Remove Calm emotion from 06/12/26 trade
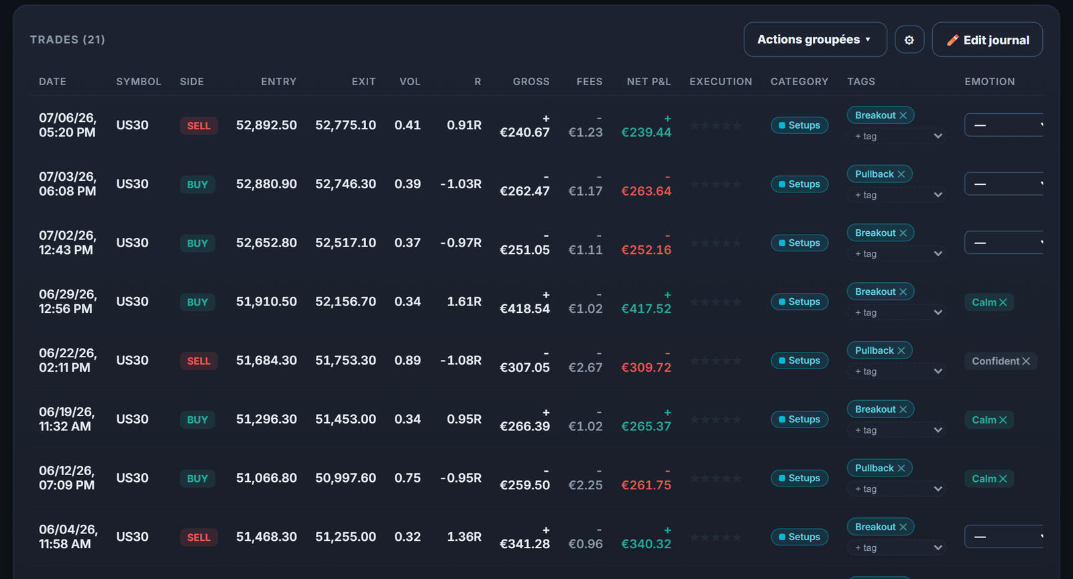This screenshot has width=1073, height=579. coord(1003,479)
